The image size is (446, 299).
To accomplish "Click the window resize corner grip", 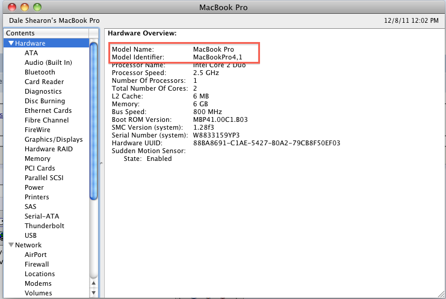I will 441,294.
